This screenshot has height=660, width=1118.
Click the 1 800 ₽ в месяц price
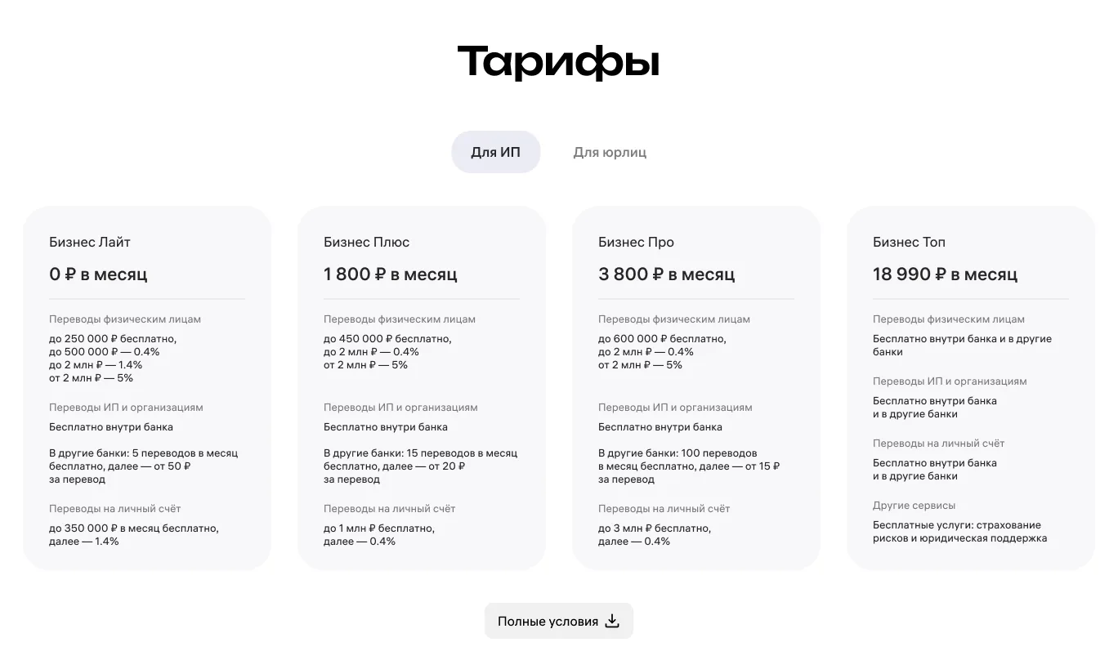391,274
